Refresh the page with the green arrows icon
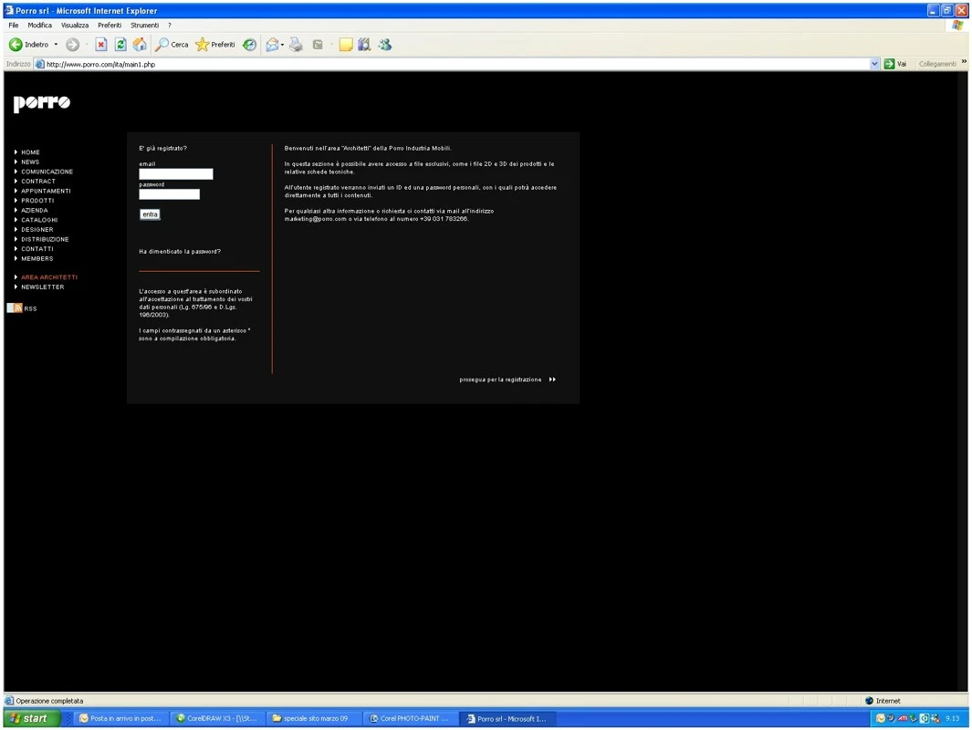 pyautogui.click(x=120, y=45)
